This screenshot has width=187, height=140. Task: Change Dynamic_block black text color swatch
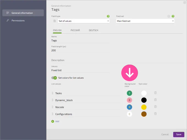144,100
